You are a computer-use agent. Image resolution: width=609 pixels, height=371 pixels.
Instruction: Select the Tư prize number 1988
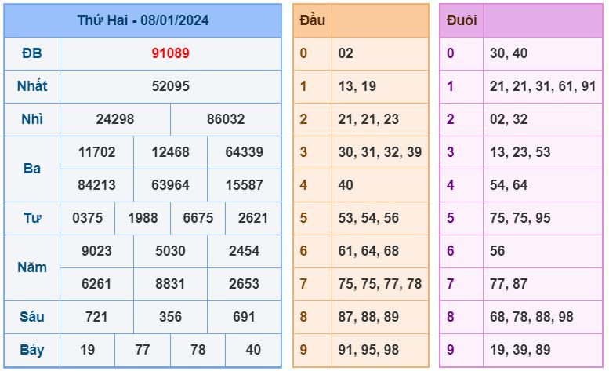tap(143, 218)
